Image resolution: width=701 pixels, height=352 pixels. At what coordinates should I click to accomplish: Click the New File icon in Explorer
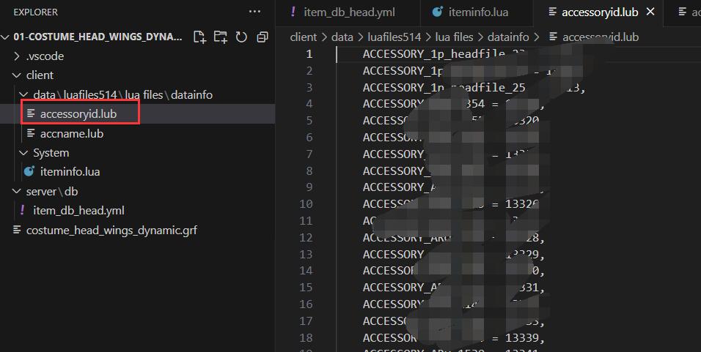[199, 37]
